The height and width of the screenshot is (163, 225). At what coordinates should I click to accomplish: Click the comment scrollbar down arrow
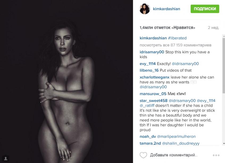(224, 143)
